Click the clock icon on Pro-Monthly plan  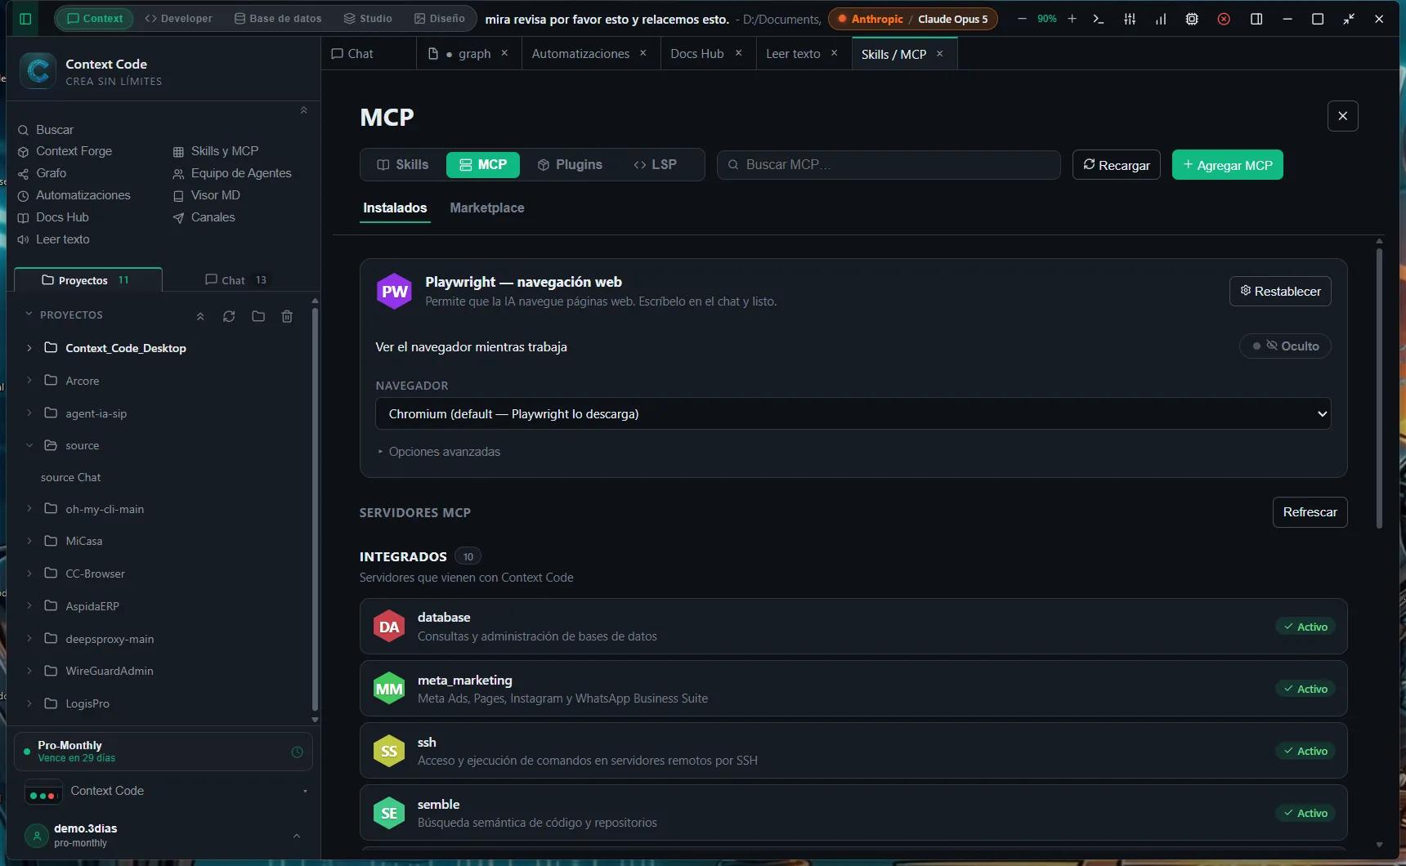coord(297,752)
